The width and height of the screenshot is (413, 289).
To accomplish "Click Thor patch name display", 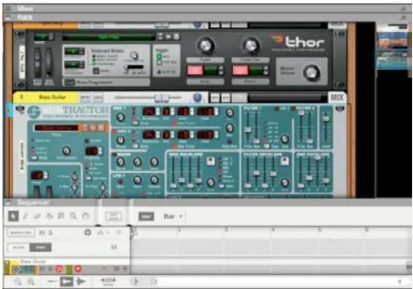I will tap(109, 37).
